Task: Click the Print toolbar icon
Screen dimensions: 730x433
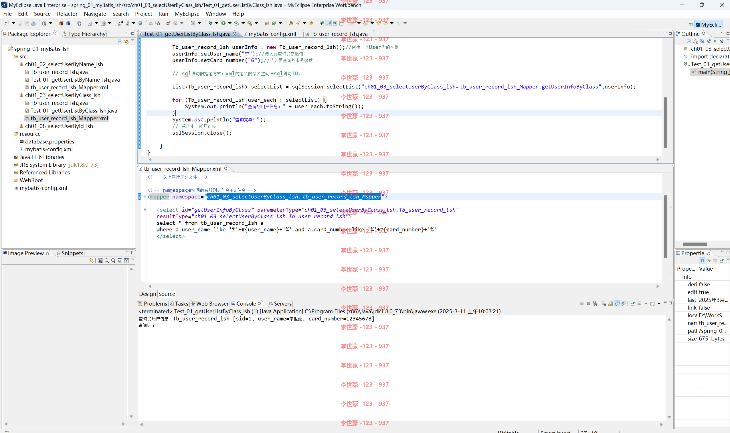Action: click(33, 23)
